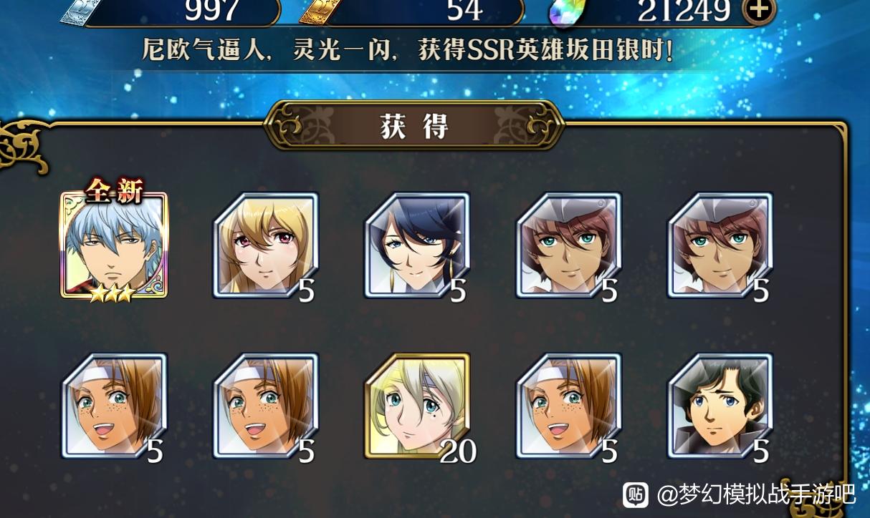Tap the rainbow crystal currency icon
The image size is (870, 518).
pos(565,11)
